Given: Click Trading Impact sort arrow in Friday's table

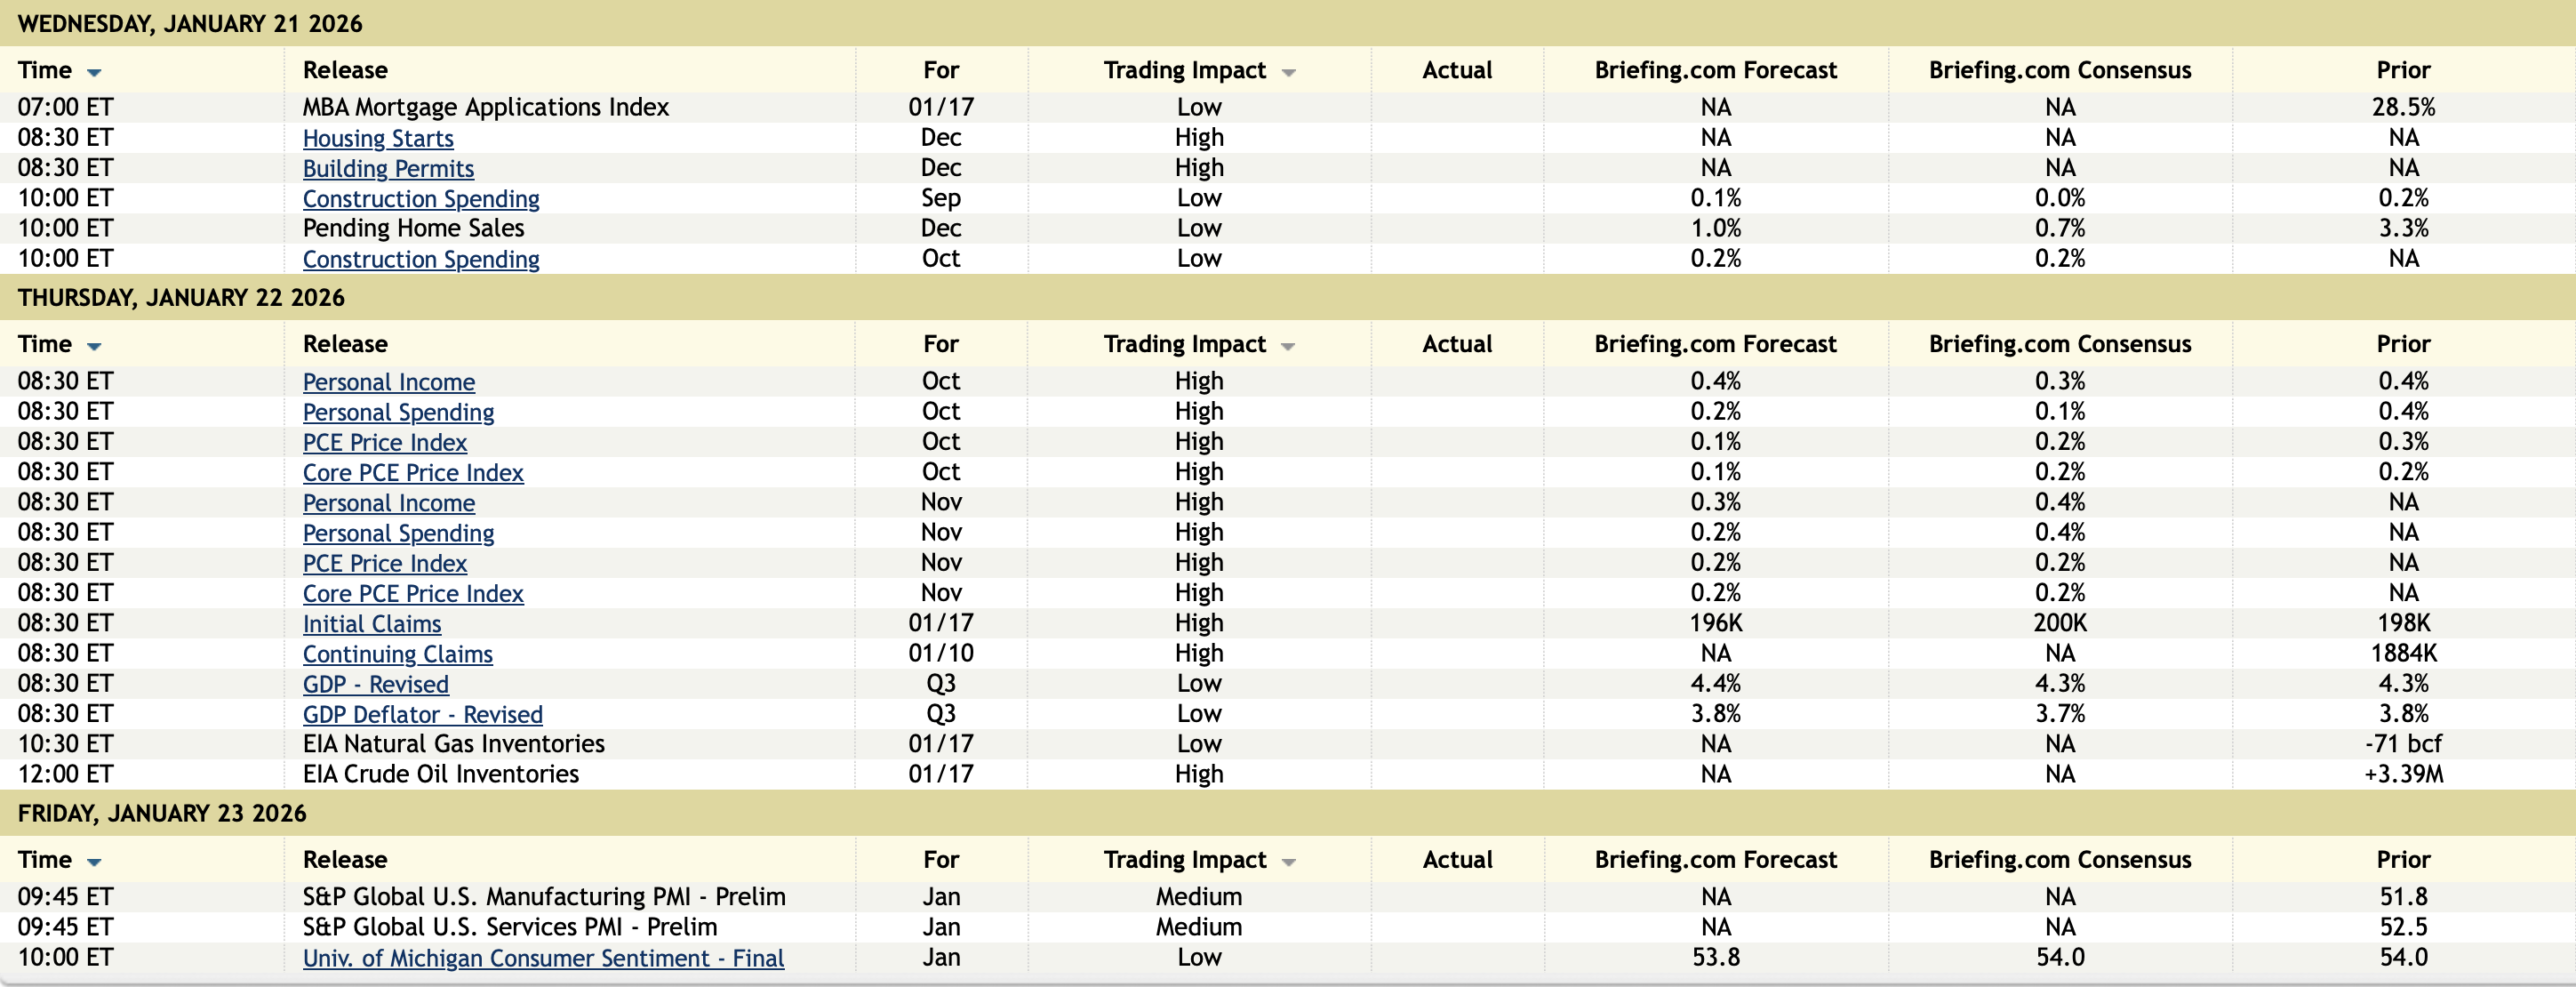Looking at the screenshot, I should tap(1288, 862).
